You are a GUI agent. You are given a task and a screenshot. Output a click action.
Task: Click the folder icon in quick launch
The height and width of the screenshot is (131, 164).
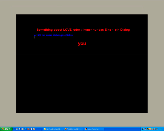(34, 129)
